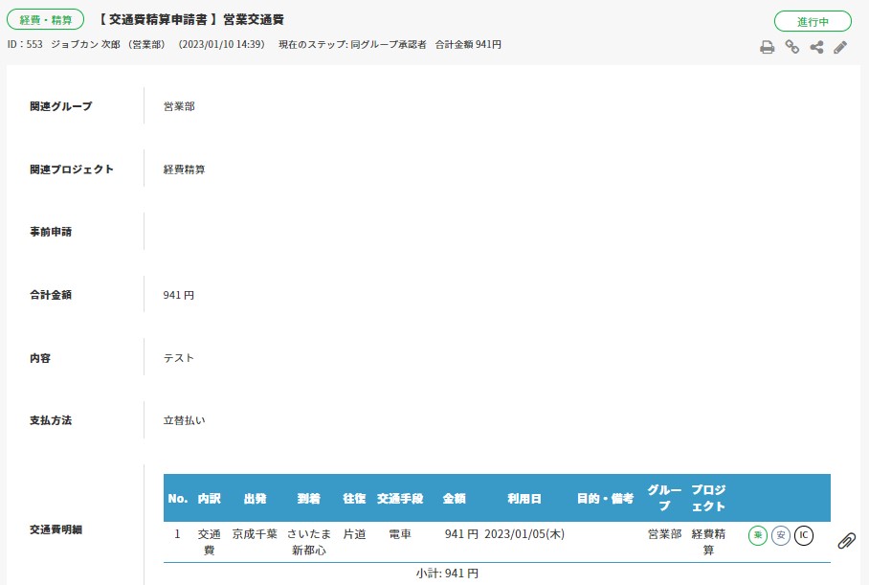This screenshot has width=869, height=585.
Task: Click the 立替払い payment method value
Action: pos(184,420)
